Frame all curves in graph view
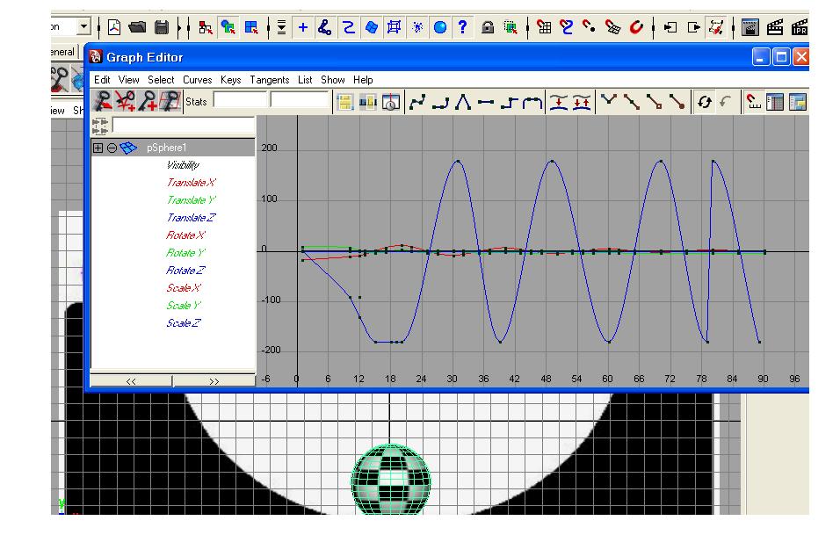Image resolution: width=840 pixels, height=535 pixels. coord(345,102)
